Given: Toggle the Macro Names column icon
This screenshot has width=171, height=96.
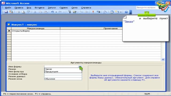Looking at the screenshot, I should tap(69, 12).
